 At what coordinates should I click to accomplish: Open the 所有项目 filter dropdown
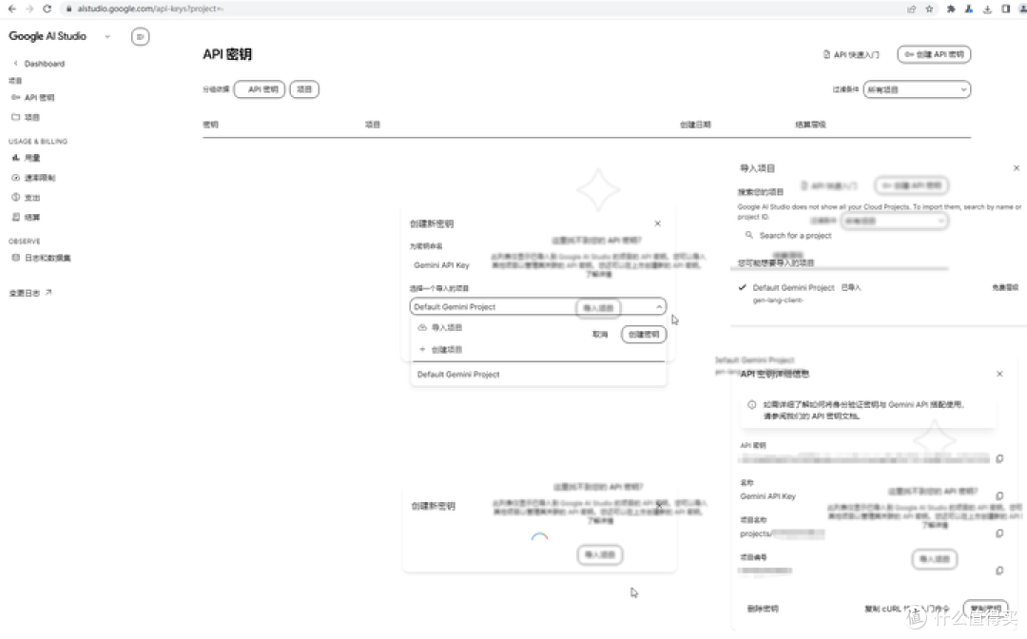click(x=917, y=89)
